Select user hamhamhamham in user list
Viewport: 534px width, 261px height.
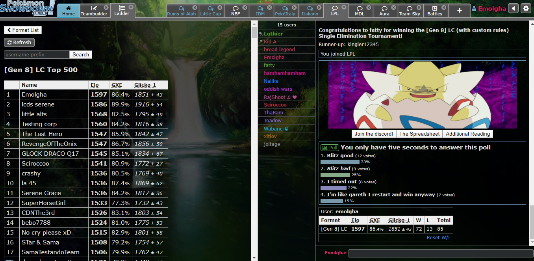[287, 73]
